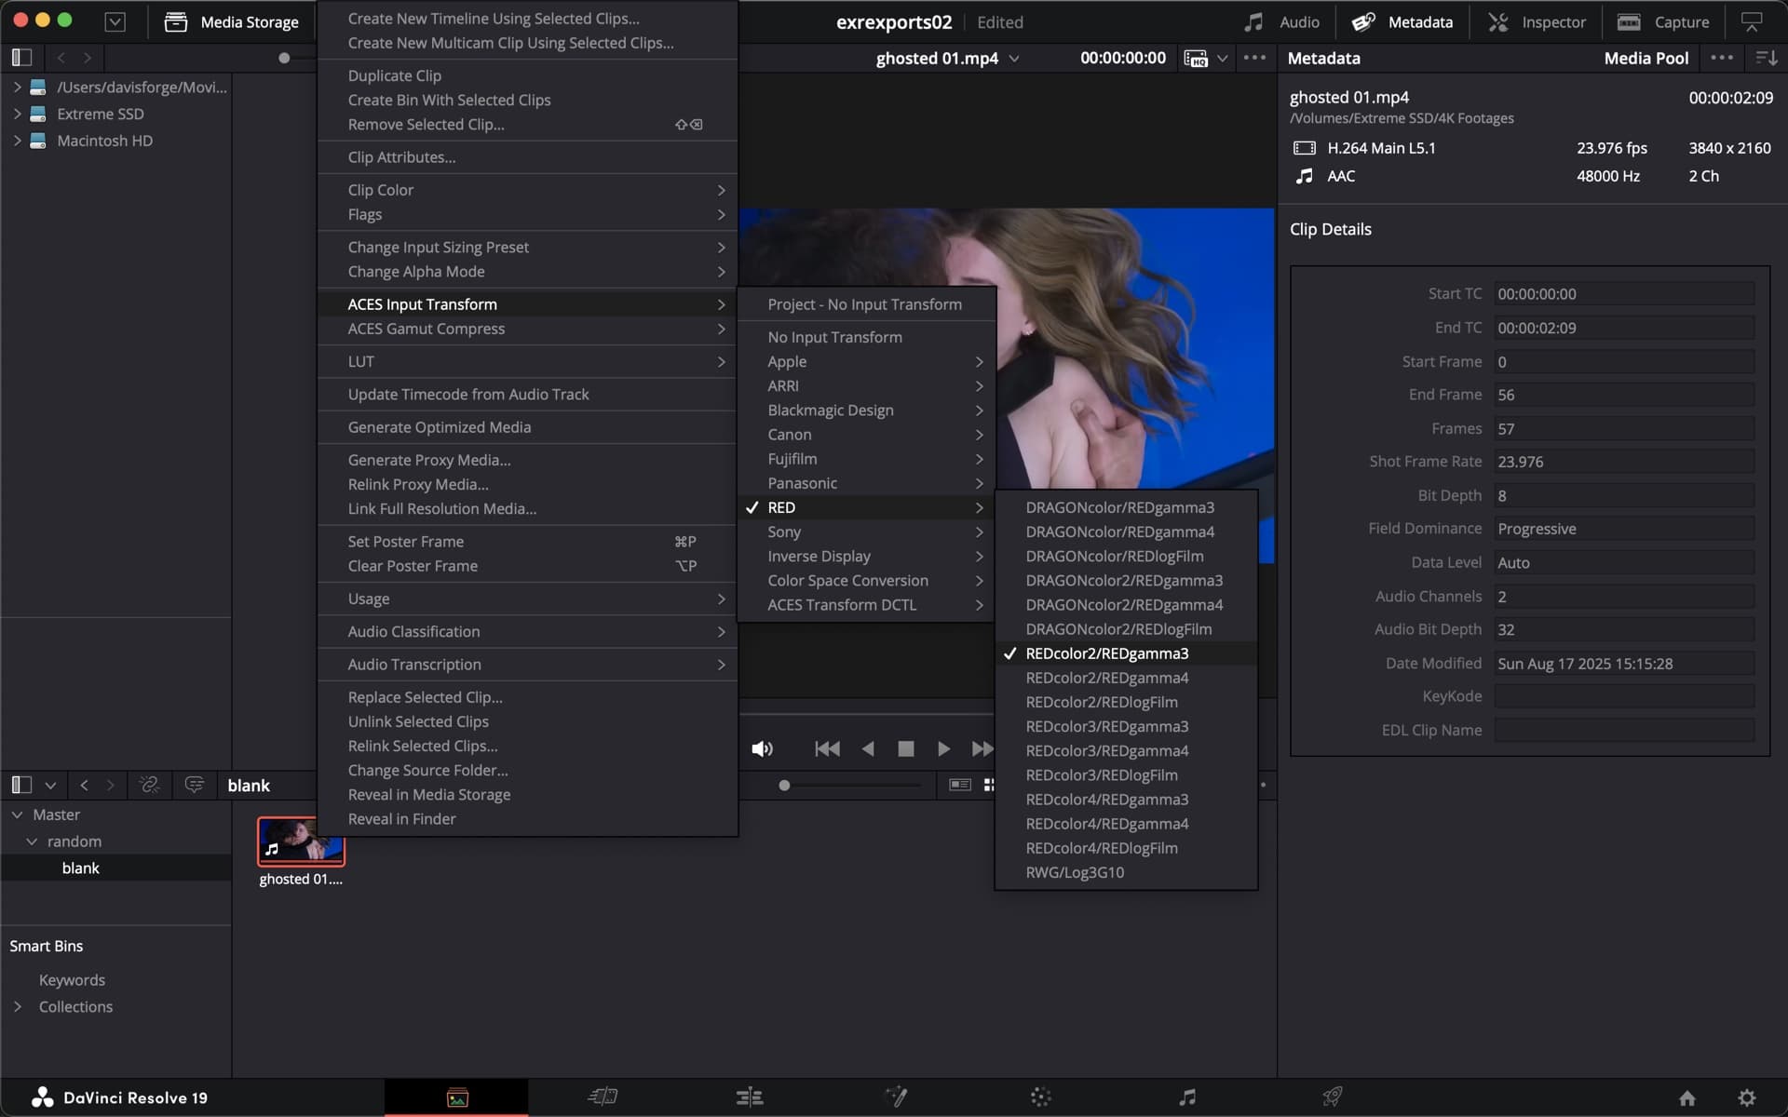Open the bin list view dropdown chevron
The width and height of the screenshot is (1788, 1117).
tap(50, 785)
